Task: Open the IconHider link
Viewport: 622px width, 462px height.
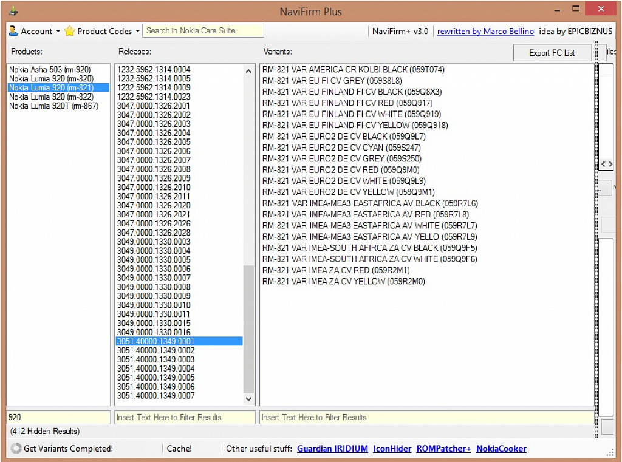Action: 392,449
